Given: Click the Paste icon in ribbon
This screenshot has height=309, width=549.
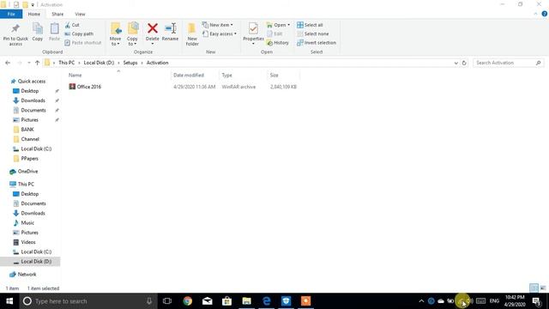Looking at the screenshot, I should (54, 33).
